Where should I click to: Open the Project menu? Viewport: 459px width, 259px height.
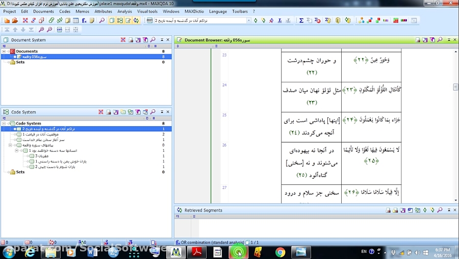(x=9, y=11)
